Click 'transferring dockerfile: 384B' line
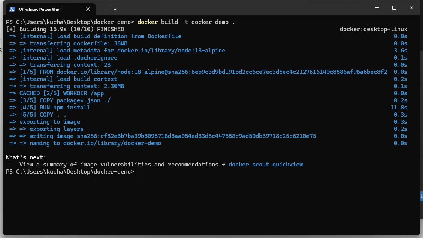This screenshot has width=423, height=238. click(68, 43)
